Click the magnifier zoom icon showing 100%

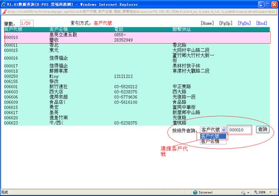pyautogui.click(x=255, y=192)
